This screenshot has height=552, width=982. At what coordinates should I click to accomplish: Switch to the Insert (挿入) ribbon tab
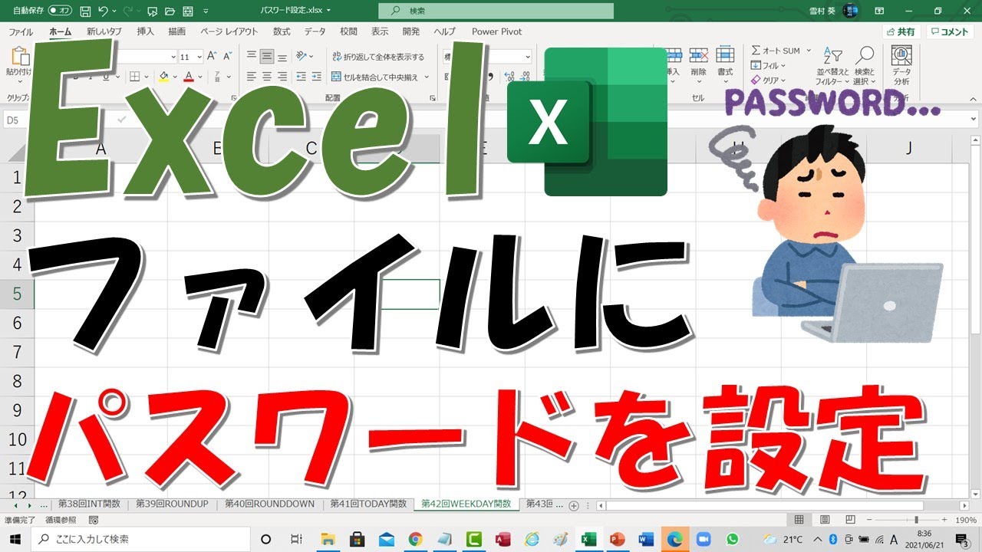145,31
